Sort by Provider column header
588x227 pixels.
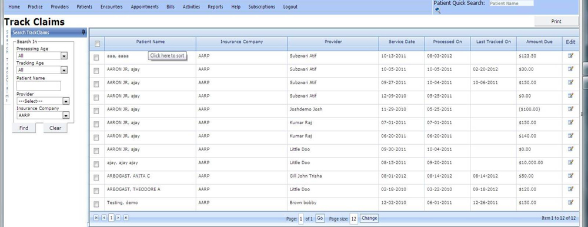[x=333, y=42]
